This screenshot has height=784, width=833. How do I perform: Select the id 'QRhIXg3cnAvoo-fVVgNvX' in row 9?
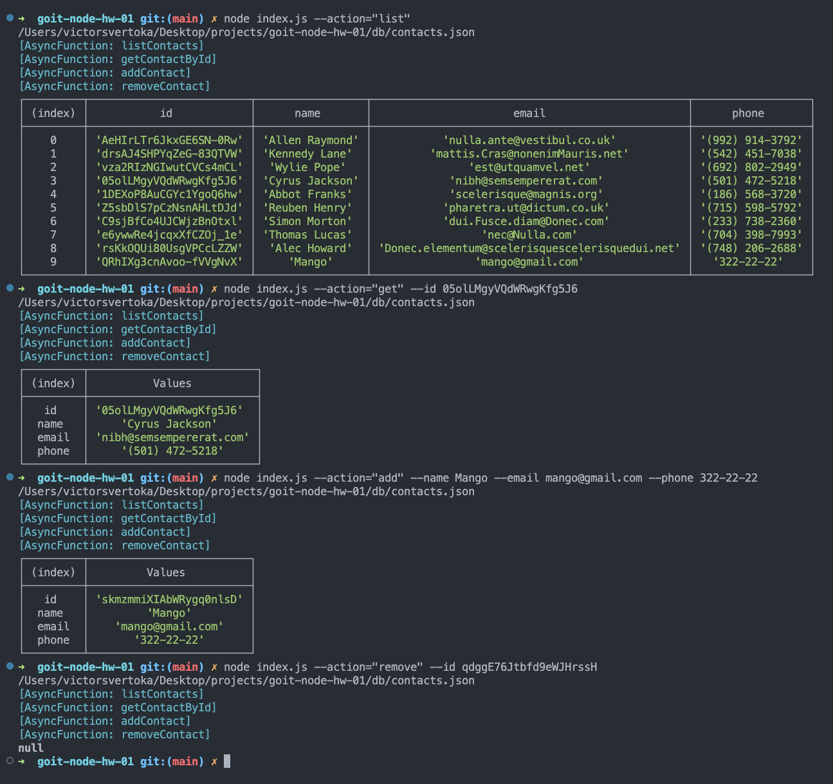point(169,262)
